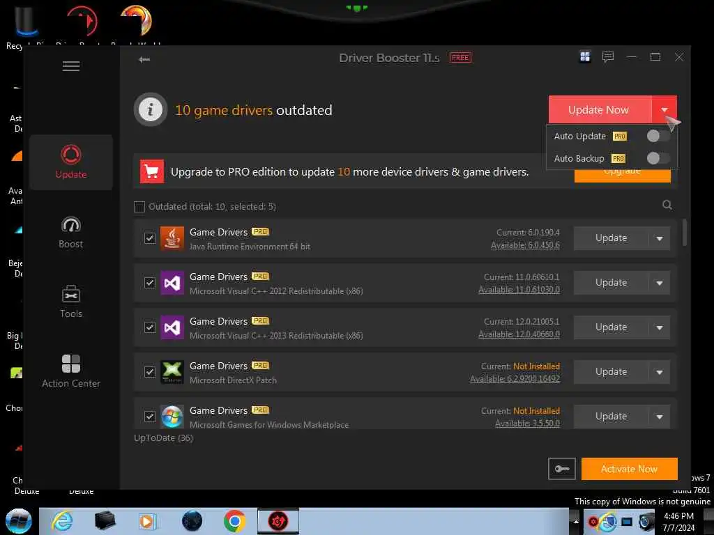Image resolution: width=714 pixels, height=535 pixels.
Task: Click the driver list vertical scrollbar
Action: [684, 233]
